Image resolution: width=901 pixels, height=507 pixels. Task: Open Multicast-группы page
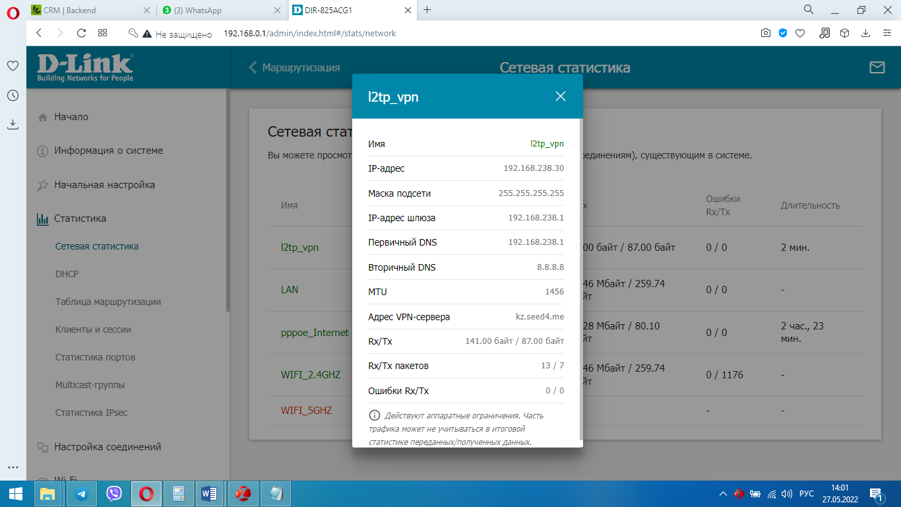coord(90,385)
